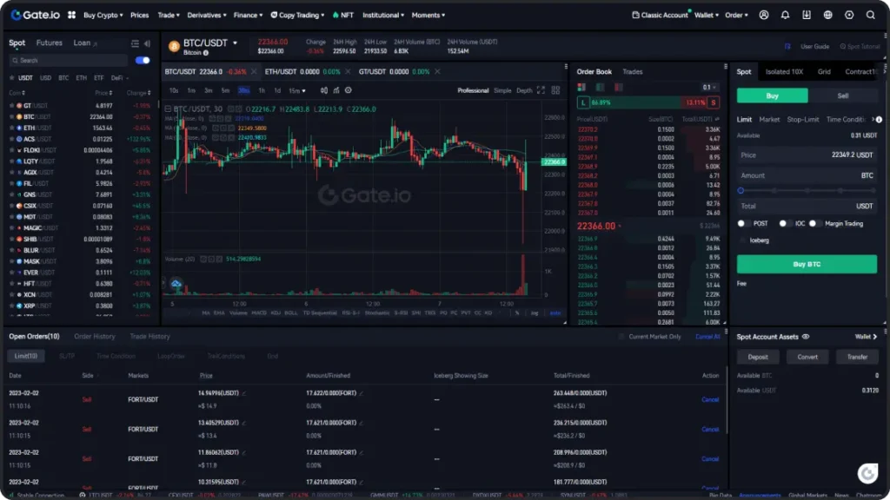Open the order book 0.1 precision dropdown
Image resolution: width=890 pixels, height=500 pixels.
pyautogui.click(x=711, y=87)
